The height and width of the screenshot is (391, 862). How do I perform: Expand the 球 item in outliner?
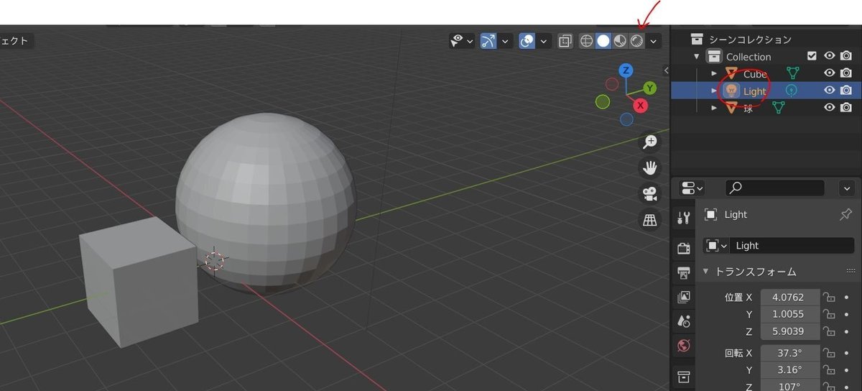point(713,108)
